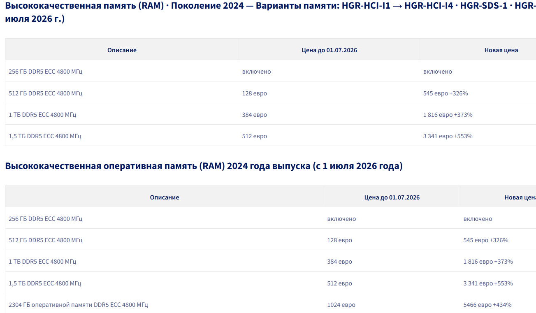
Task: Pick the "1024 евро" price cell
Action: coord(341,305)
